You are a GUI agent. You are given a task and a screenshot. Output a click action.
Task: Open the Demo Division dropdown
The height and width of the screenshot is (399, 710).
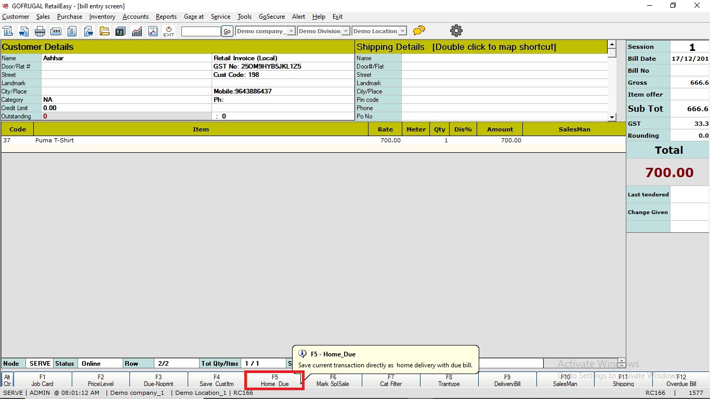(x=345, y=31)
